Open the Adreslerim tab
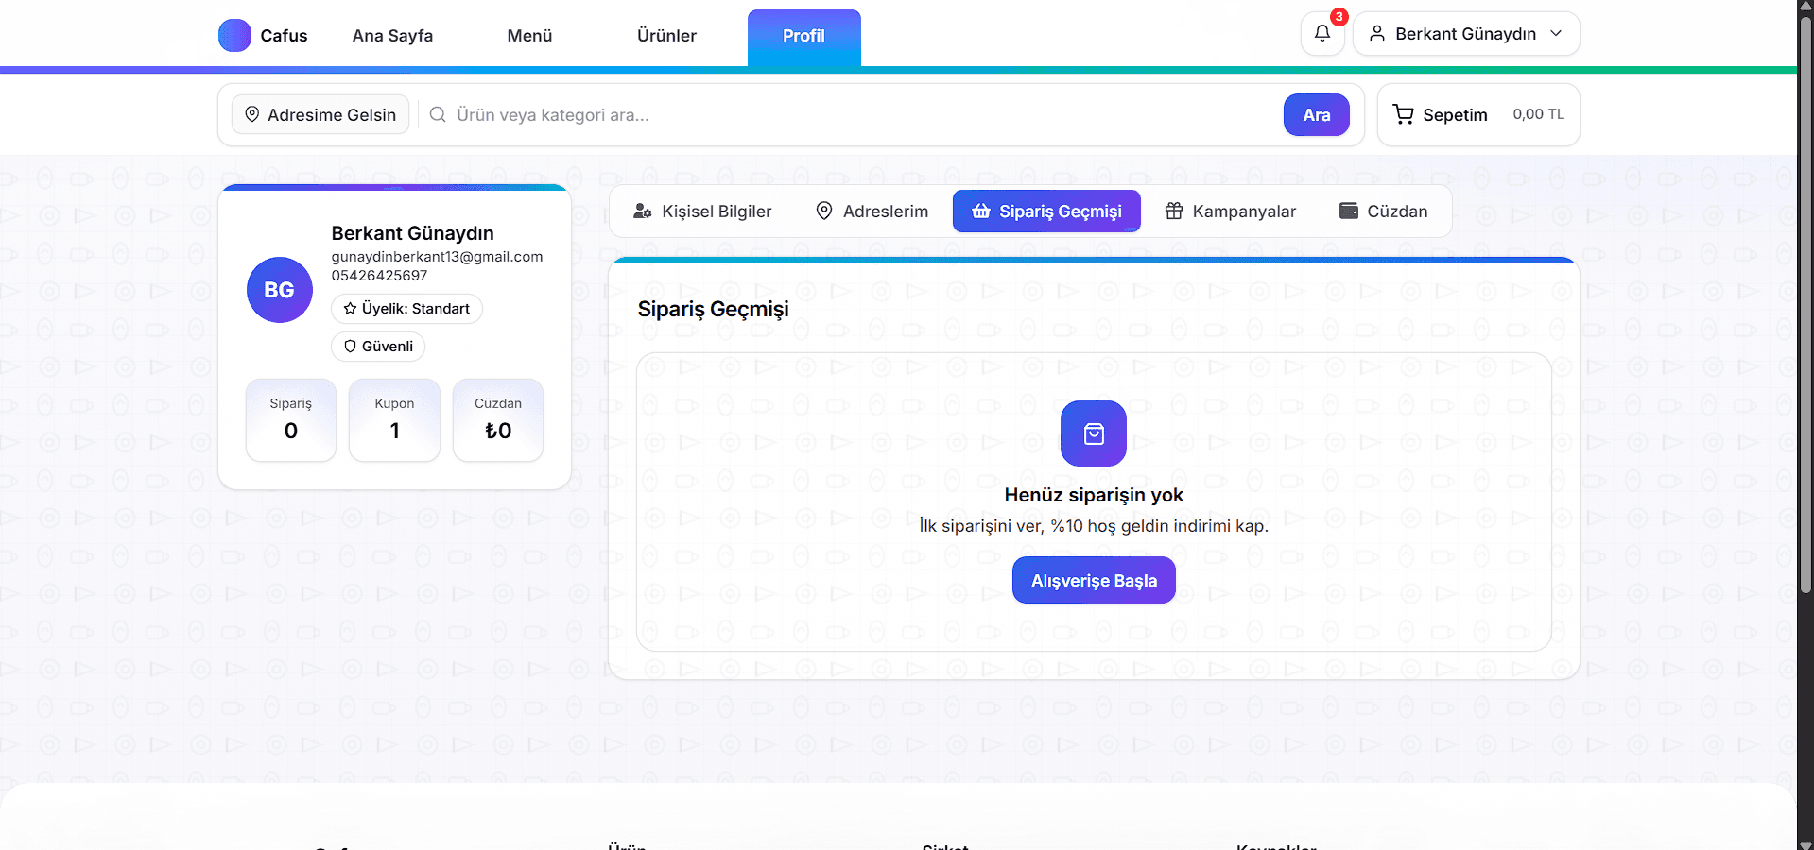The image size is (1814, 850). pyautogui.click(x=872, y=212)
